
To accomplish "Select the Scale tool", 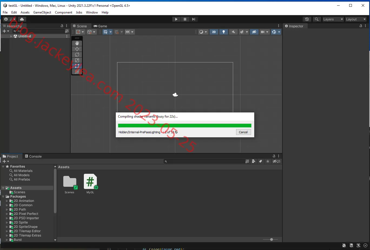I will (77, 60).
